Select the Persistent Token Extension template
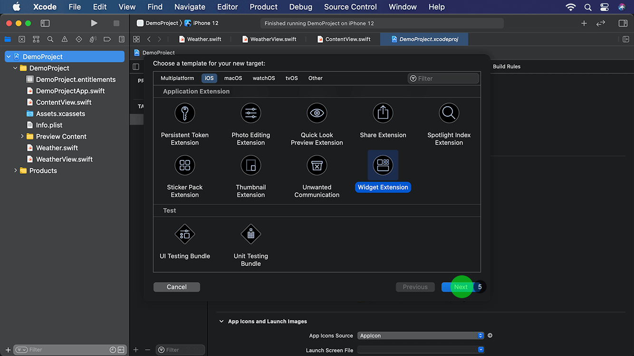 coord(185,124)
